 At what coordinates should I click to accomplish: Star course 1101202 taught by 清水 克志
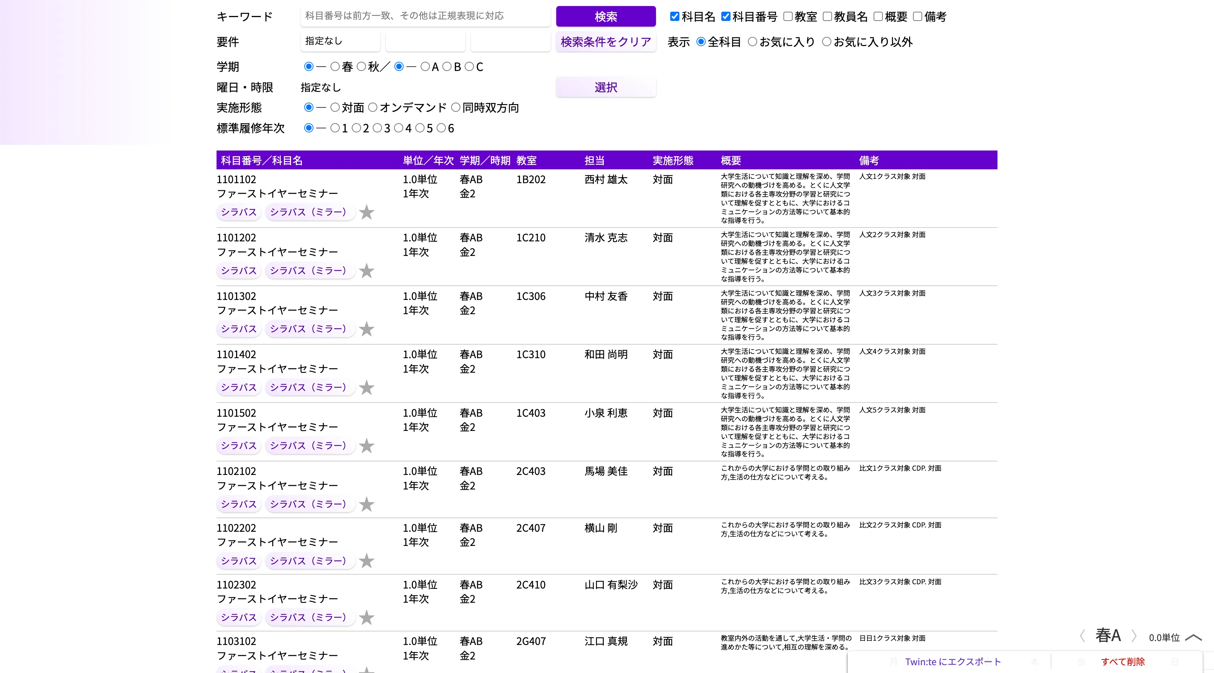tap(366, 271)
